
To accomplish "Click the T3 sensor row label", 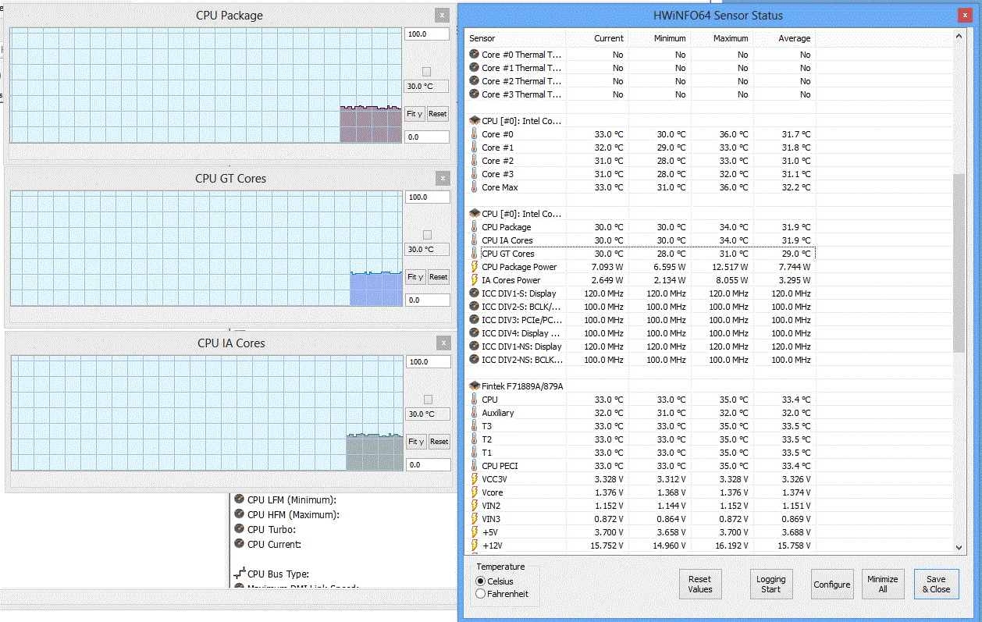I will tap(487, 426).
